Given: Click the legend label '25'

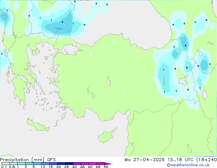Looking at the screenshot, I should (x=66, y=167).
